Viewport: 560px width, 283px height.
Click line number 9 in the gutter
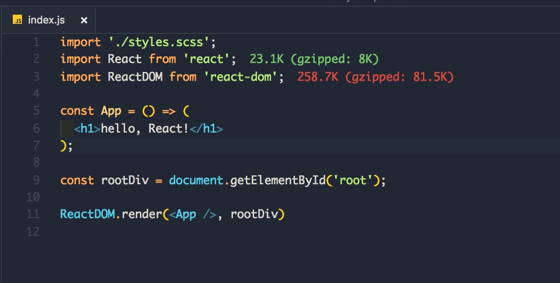[x=36, y=180]
